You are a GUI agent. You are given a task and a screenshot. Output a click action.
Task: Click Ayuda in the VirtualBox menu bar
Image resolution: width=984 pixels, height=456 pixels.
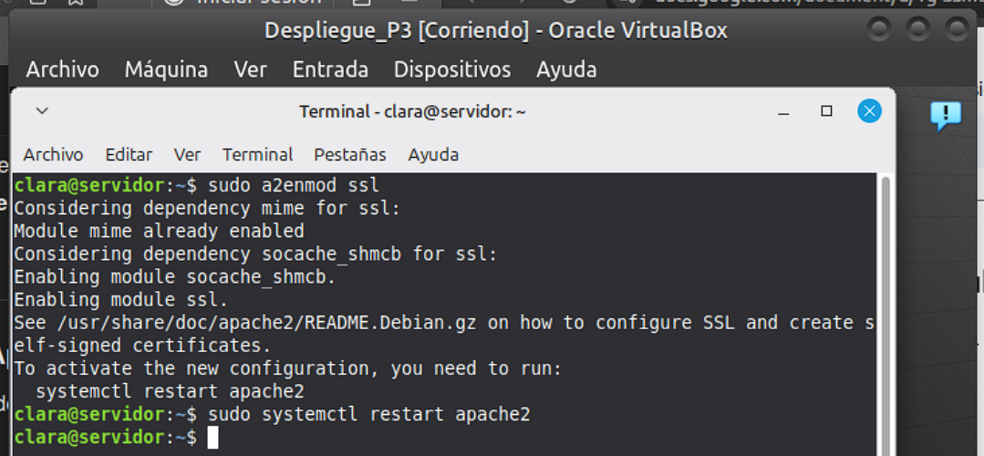point(566,69)
